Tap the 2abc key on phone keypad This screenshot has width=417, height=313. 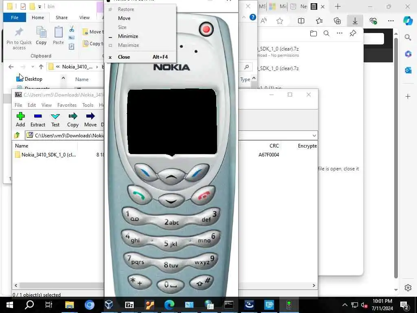pyautogui.click(x=171, y=222)
